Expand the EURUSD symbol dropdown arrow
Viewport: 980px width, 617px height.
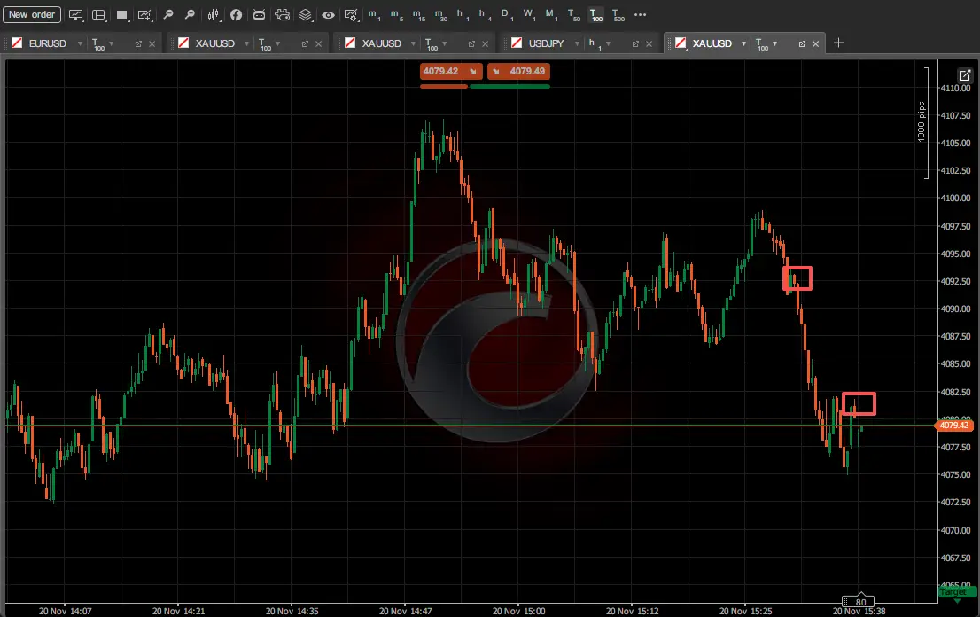(x=81, y=43)
